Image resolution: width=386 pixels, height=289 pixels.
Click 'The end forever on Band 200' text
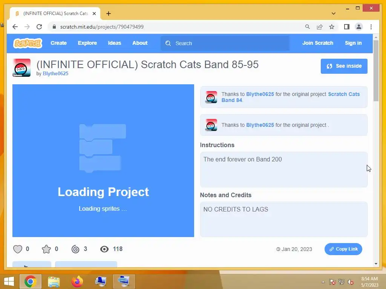click(242, 159)
